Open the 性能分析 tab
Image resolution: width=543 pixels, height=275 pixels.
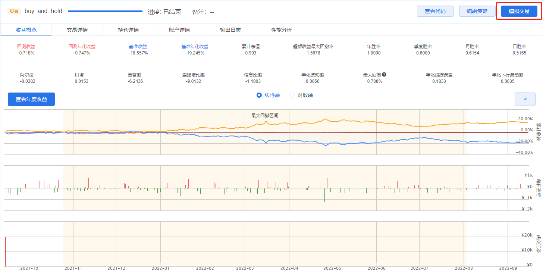pyautogui.click(x=282, y=30)
